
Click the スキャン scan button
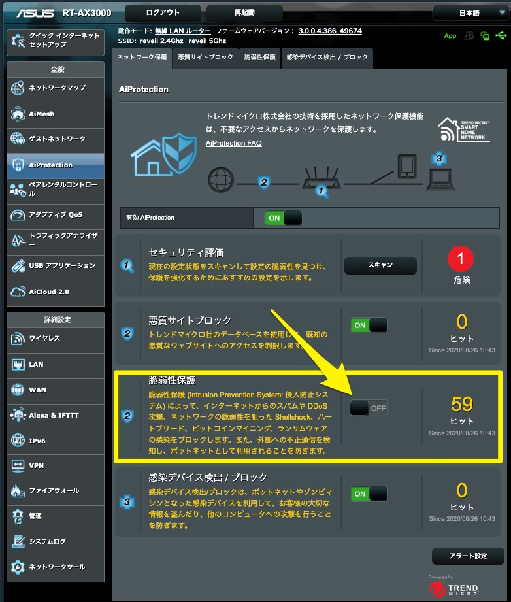380,265
